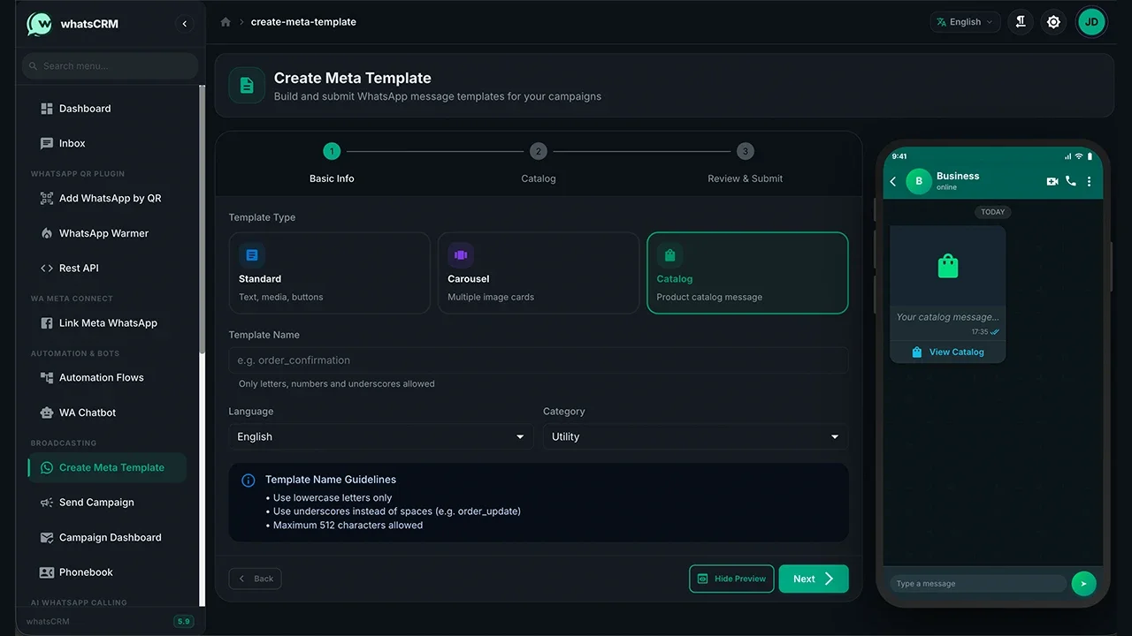Click the phone call icon in preview
1132x636 pixels.
tap(1071, 181)
